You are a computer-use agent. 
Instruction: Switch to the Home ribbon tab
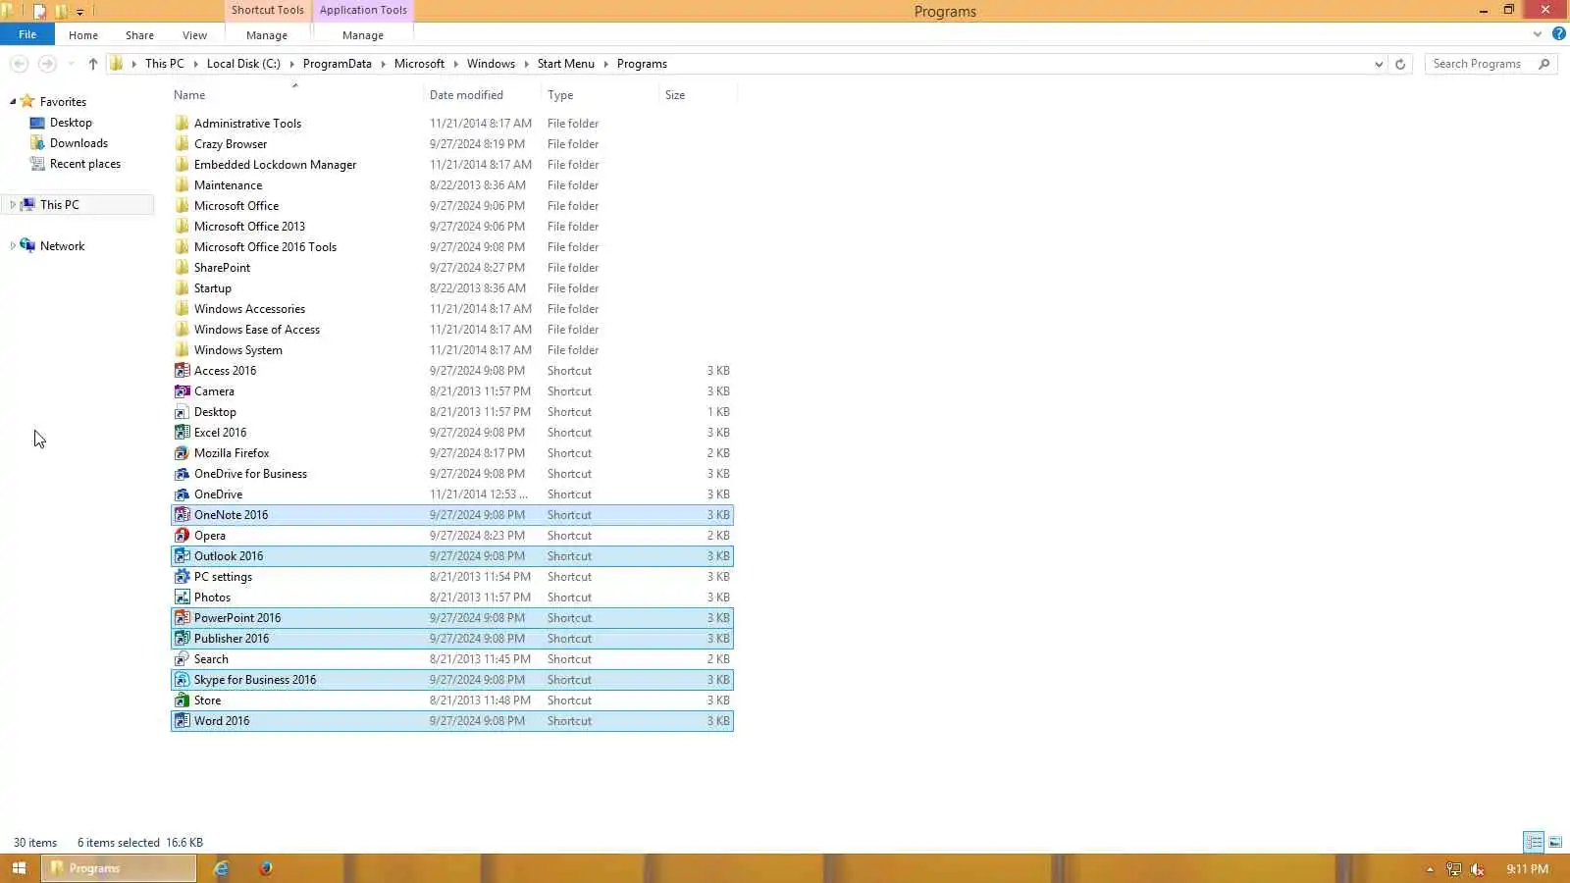click(x=83, y=35)
